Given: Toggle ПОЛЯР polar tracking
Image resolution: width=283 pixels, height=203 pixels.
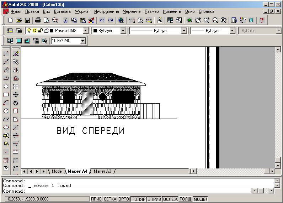Looking at the screenshot, I should (138, 199).
